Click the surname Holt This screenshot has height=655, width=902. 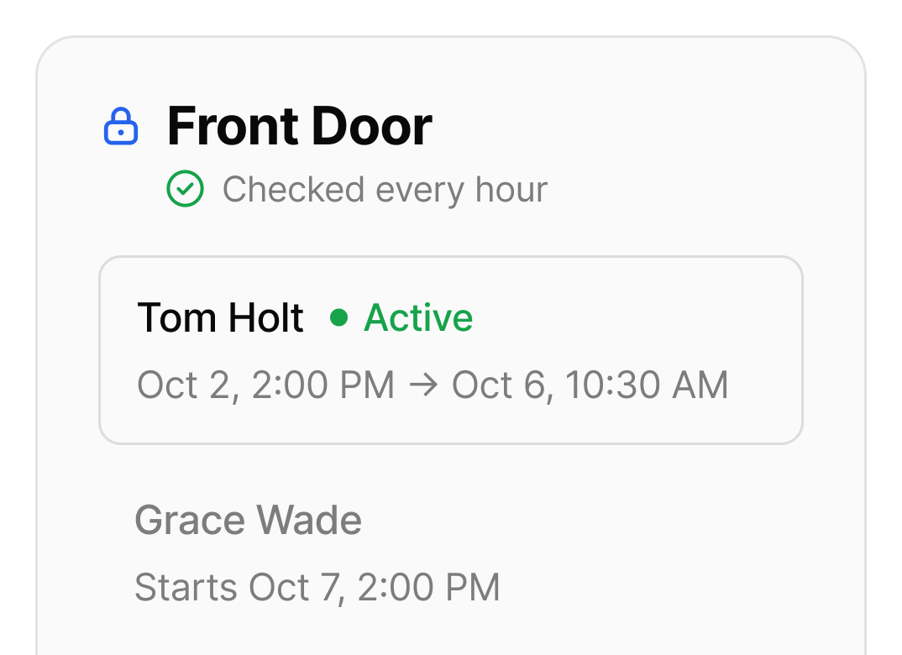(x=265, y=317)
